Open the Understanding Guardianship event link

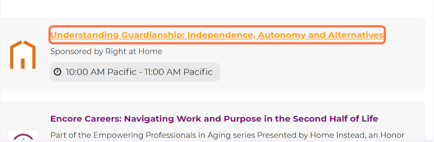pyautogui.click(x=217, y=35)
